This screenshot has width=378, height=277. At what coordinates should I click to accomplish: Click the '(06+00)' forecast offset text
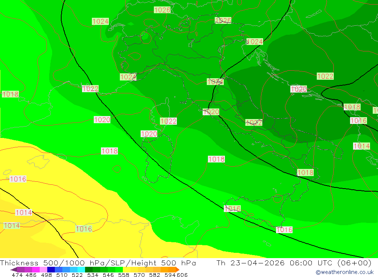point(355,263)
